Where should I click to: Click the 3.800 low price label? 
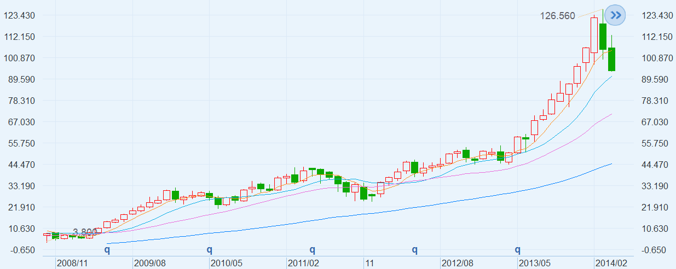coord(84,232)
